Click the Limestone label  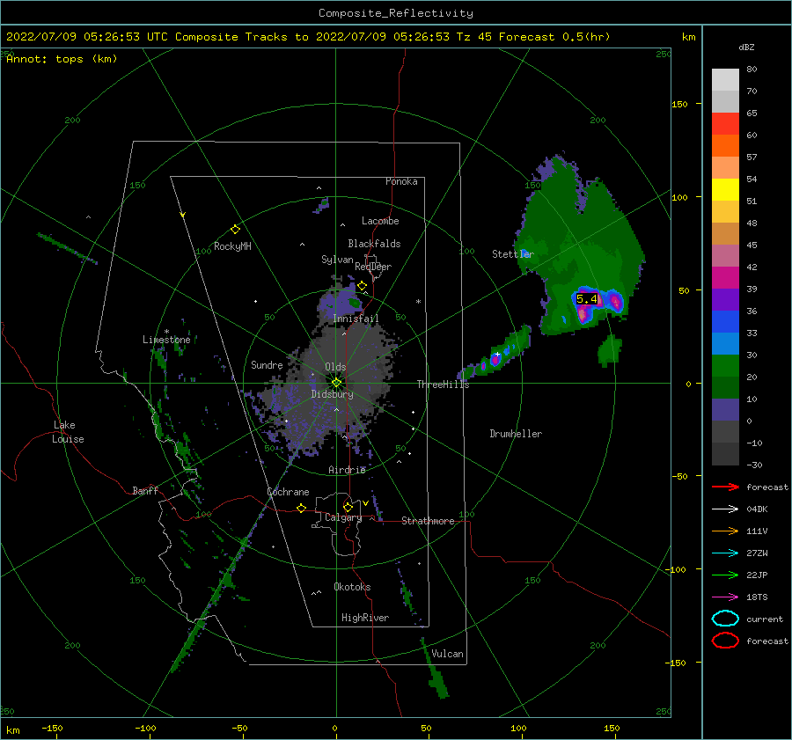pos(166,340)
